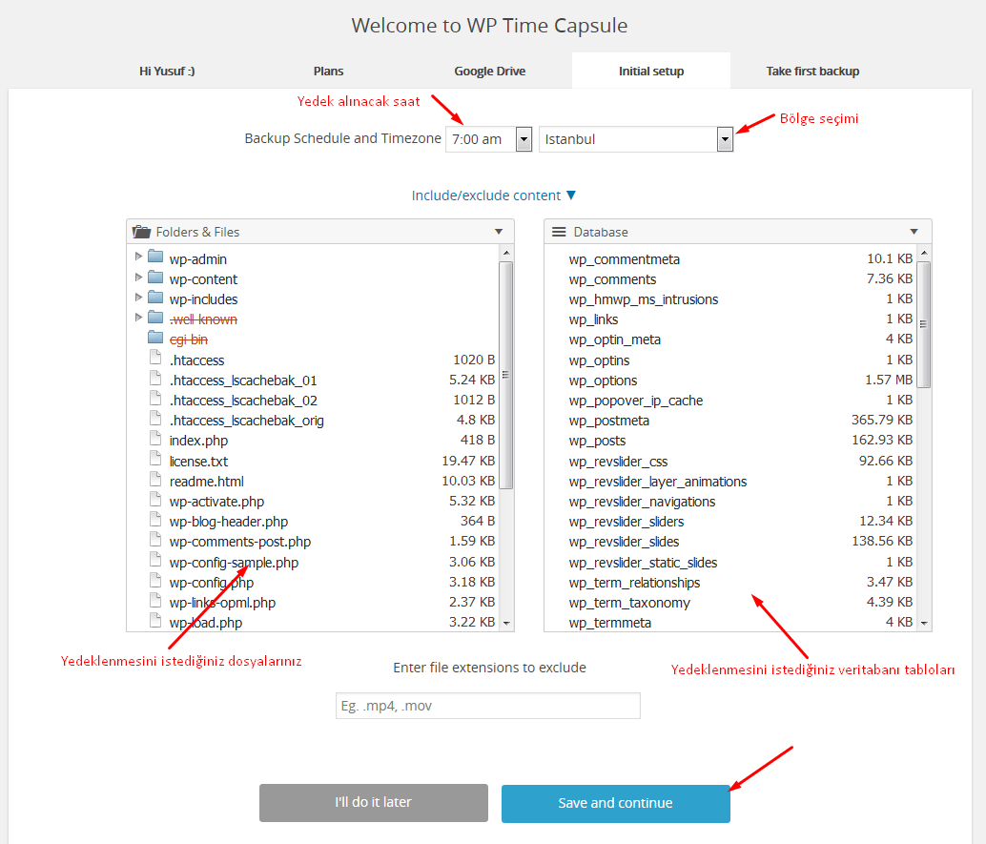986x844 pixels.
Task: Click the file icon beside license.txt
Action: click(154, 461)
